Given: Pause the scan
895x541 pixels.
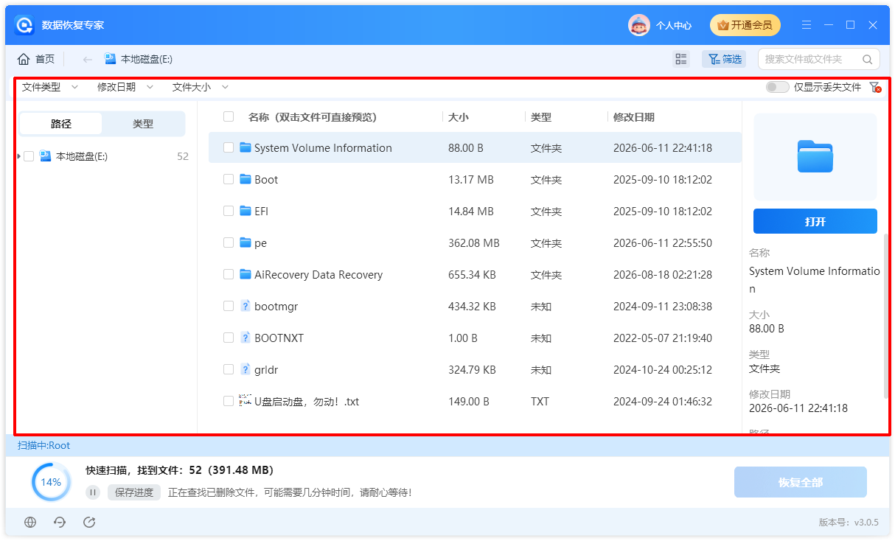Looking at the screenshot, I should point(93,492).
